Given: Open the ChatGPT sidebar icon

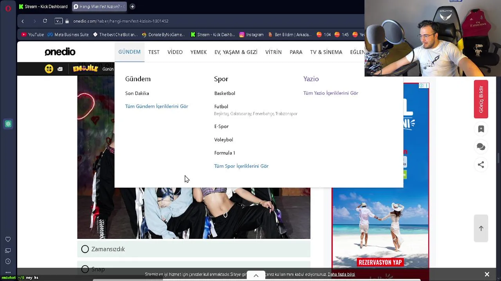Looking at the screenshot, I should coord(8,124).
